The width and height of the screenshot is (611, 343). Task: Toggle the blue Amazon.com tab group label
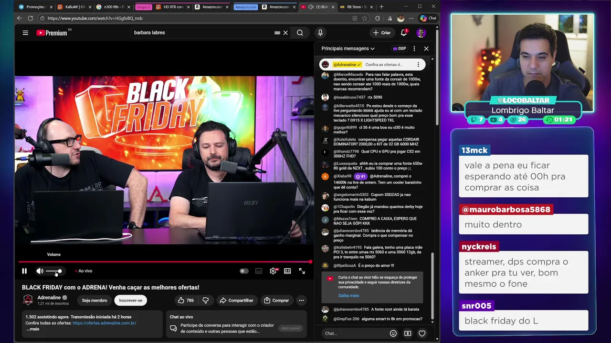pyautogui.click(x=246, y=7)
